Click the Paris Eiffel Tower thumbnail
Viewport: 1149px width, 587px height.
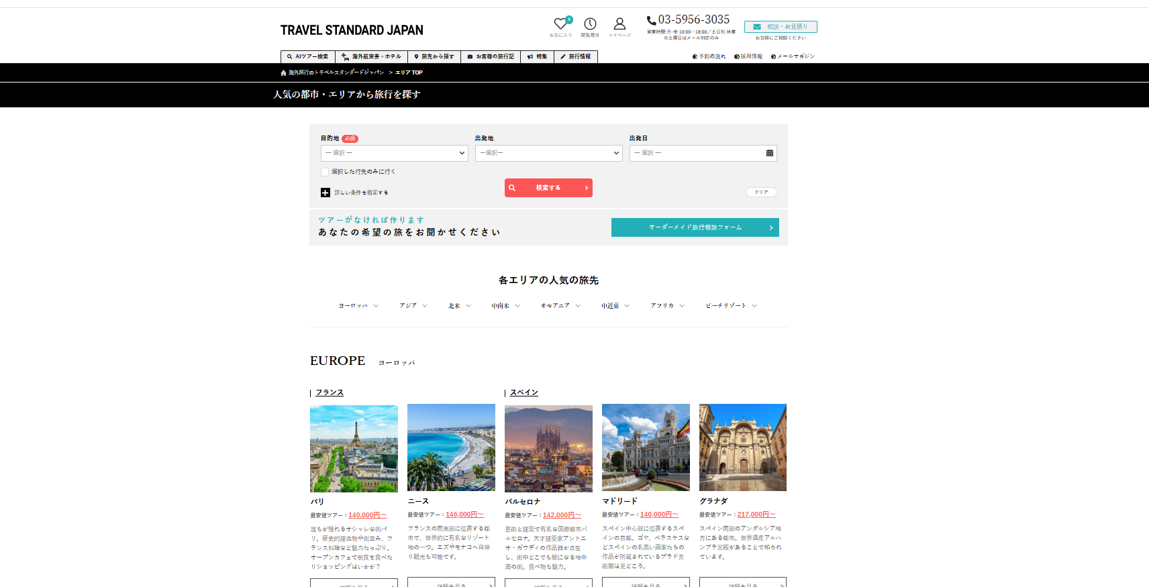pos(354,448)
